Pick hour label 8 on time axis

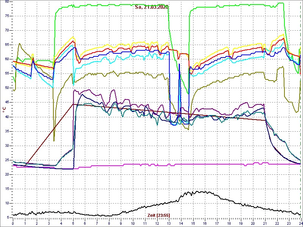(x=109, y=223)
